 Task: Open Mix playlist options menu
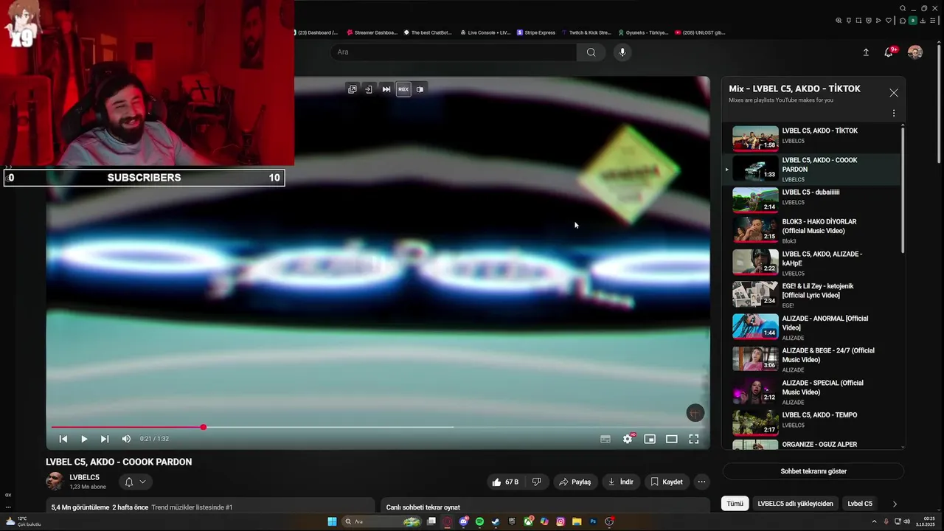click(x=894, y=114)
